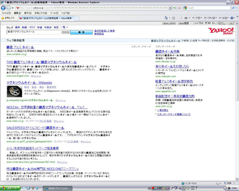
Task: Click the 条件を指定して検索 link
Action: 104,31
